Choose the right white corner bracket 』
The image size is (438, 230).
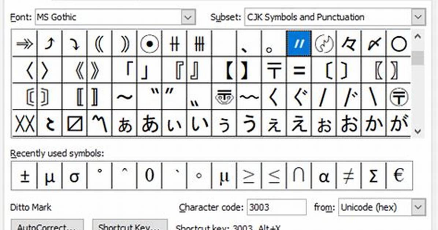click(199, 70)
